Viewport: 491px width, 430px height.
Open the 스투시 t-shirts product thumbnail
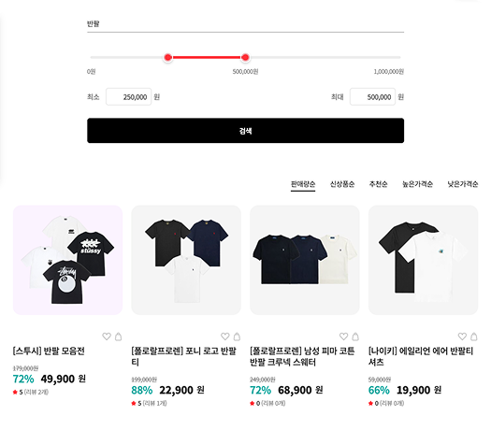[67, 260]
